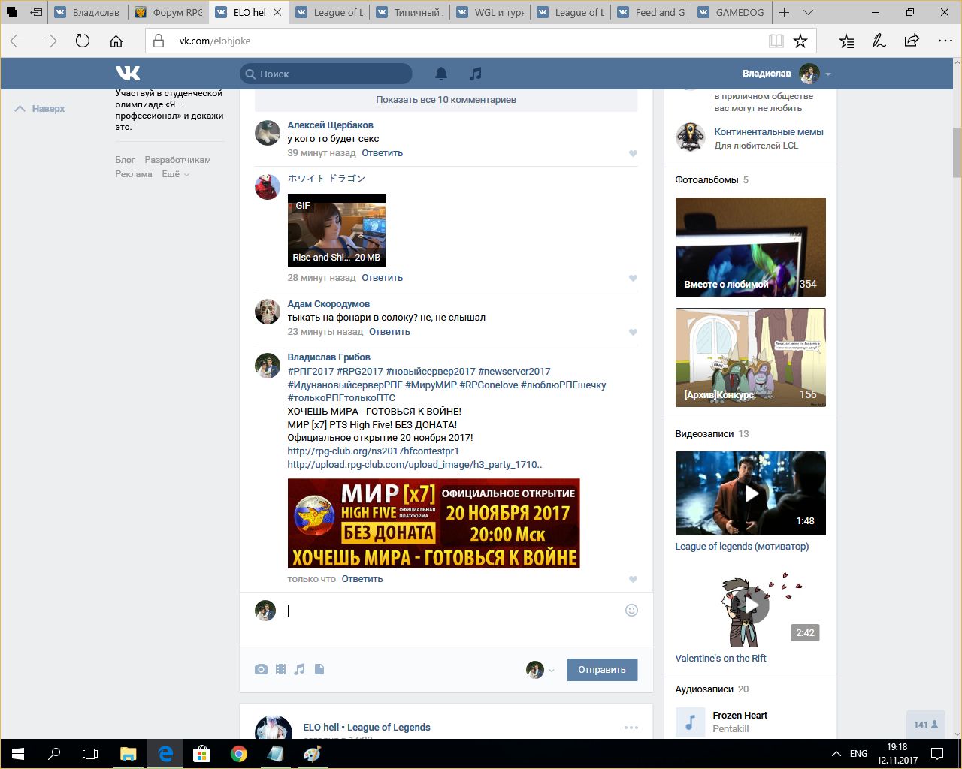This screenshot has height=769, width=962.
Task: Open Континентальные мемы community link
Action: (x=769, y=132)
